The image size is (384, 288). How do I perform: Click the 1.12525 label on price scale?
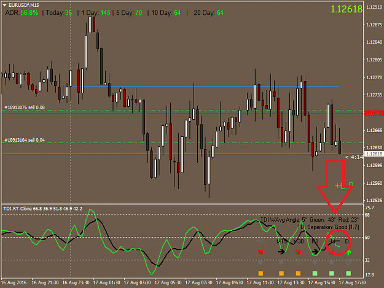click(374, 201)
